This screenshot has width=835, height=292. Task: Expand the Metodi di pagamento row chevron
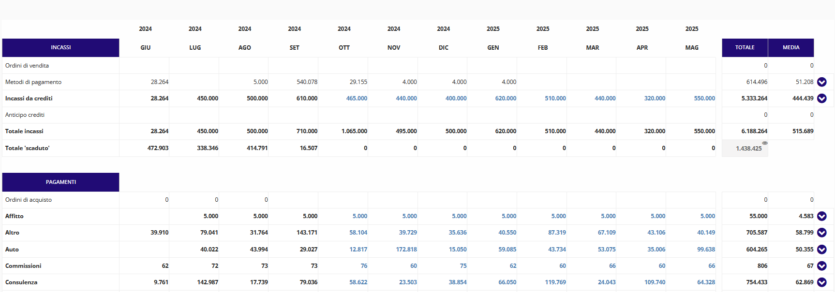click(821, 82)
